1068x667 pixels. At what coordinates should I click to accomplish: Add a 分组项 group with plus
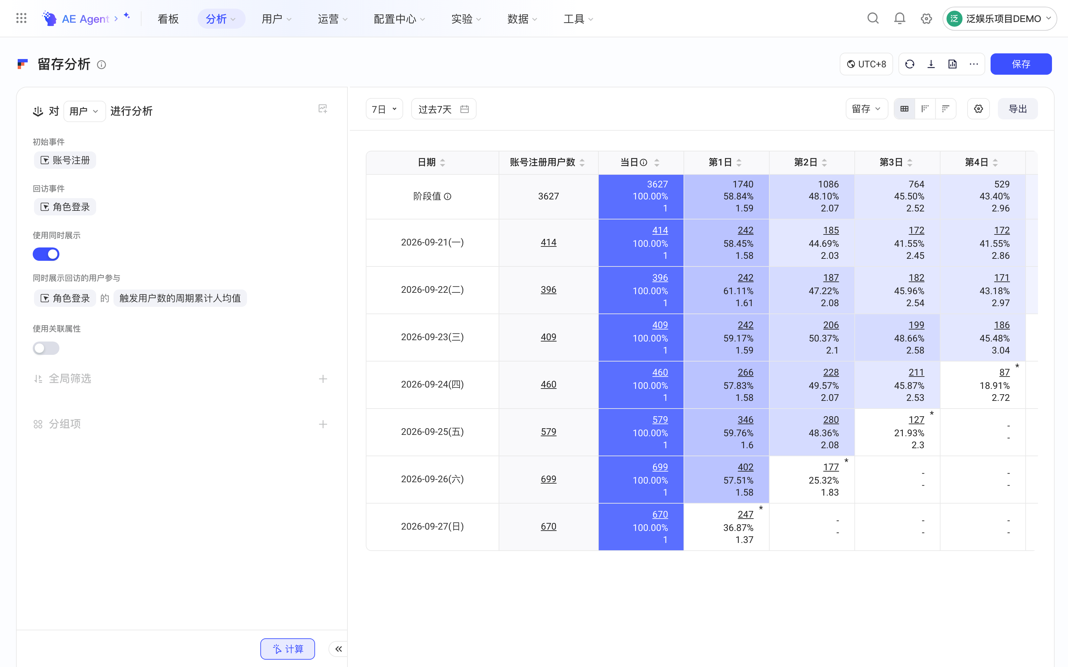[323, 424]
